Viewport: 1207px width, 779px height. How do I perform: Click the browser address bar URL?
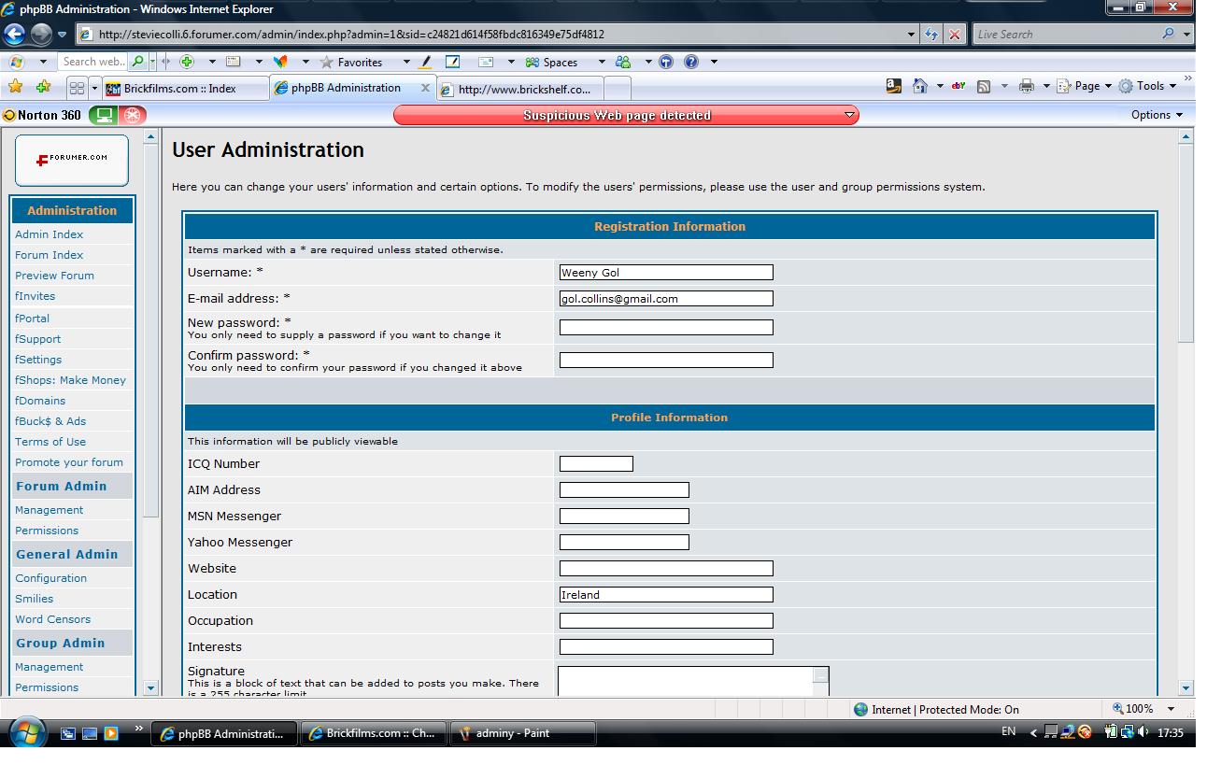(351, 35)
